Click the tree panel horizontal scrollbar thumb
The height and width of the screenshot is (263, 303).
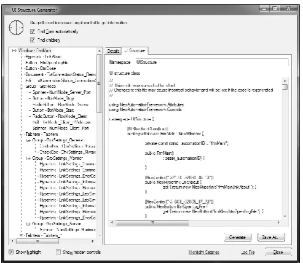click(37, 241)
